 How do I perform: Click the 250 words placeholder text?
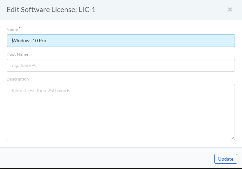click(59, 91)
